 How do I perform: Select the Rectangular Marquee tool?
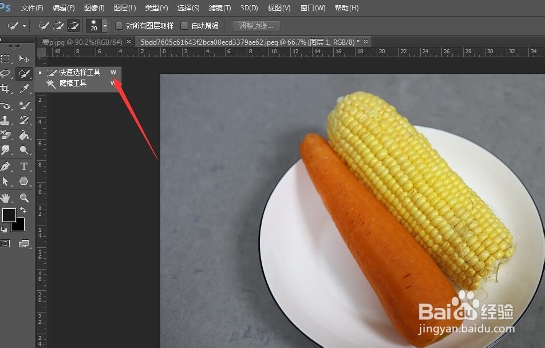[5, 58]
